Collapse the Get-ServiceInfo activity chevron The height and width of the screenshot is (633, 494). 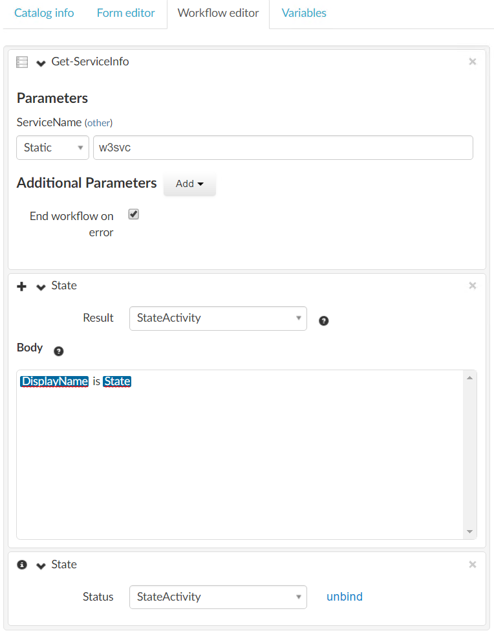(x=41, y=63)
